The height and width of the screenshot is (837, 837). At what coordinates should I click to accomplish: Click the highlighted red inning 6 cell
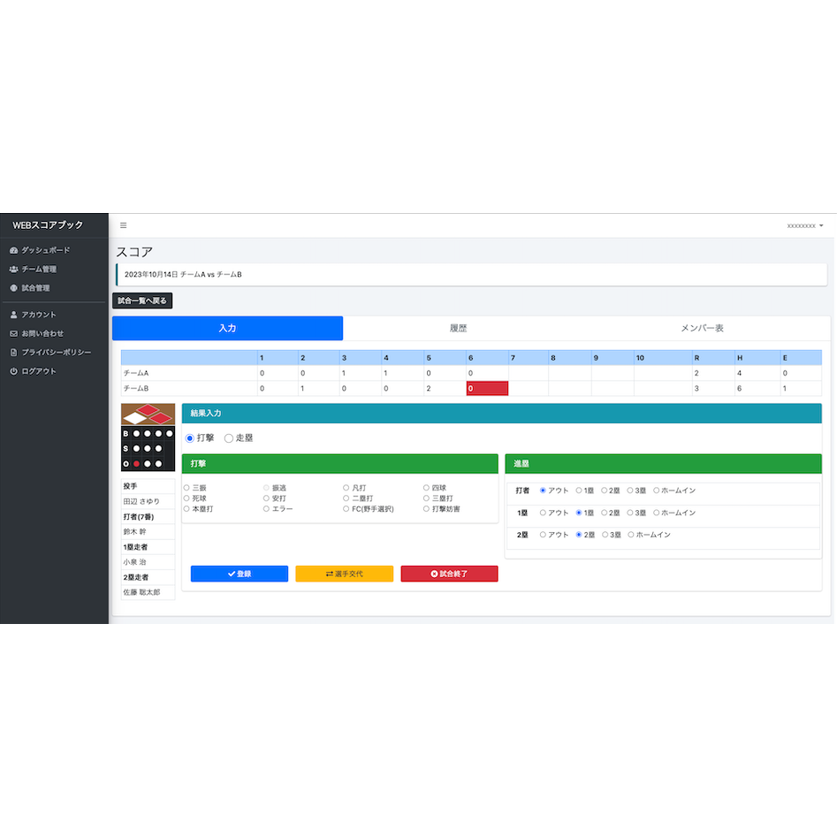tap(487, 388)
